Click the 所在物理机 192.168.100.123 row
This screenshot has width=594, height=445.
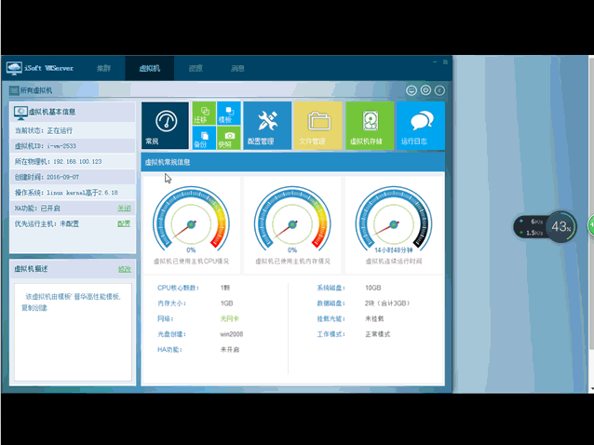(x=73, y=161)
